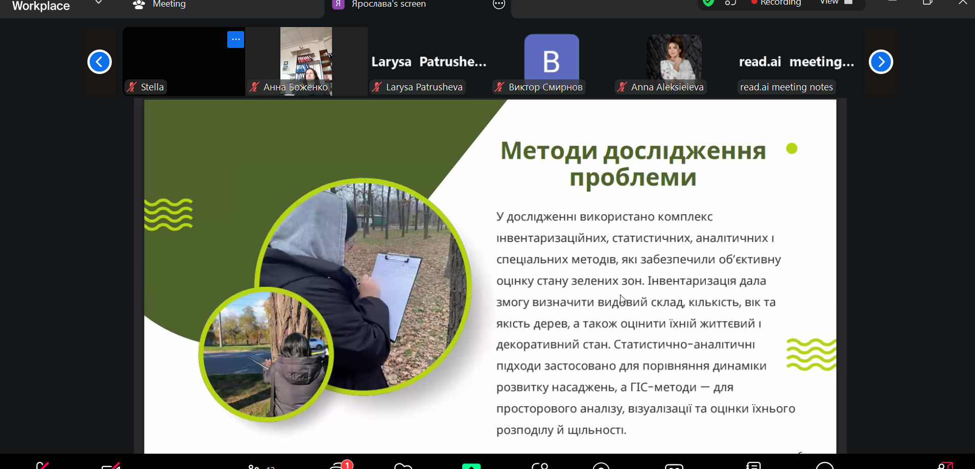Click the ellipsis beside Ярослава's screen
The height and width of the screenshot is (469, 975).
point(498,5)
